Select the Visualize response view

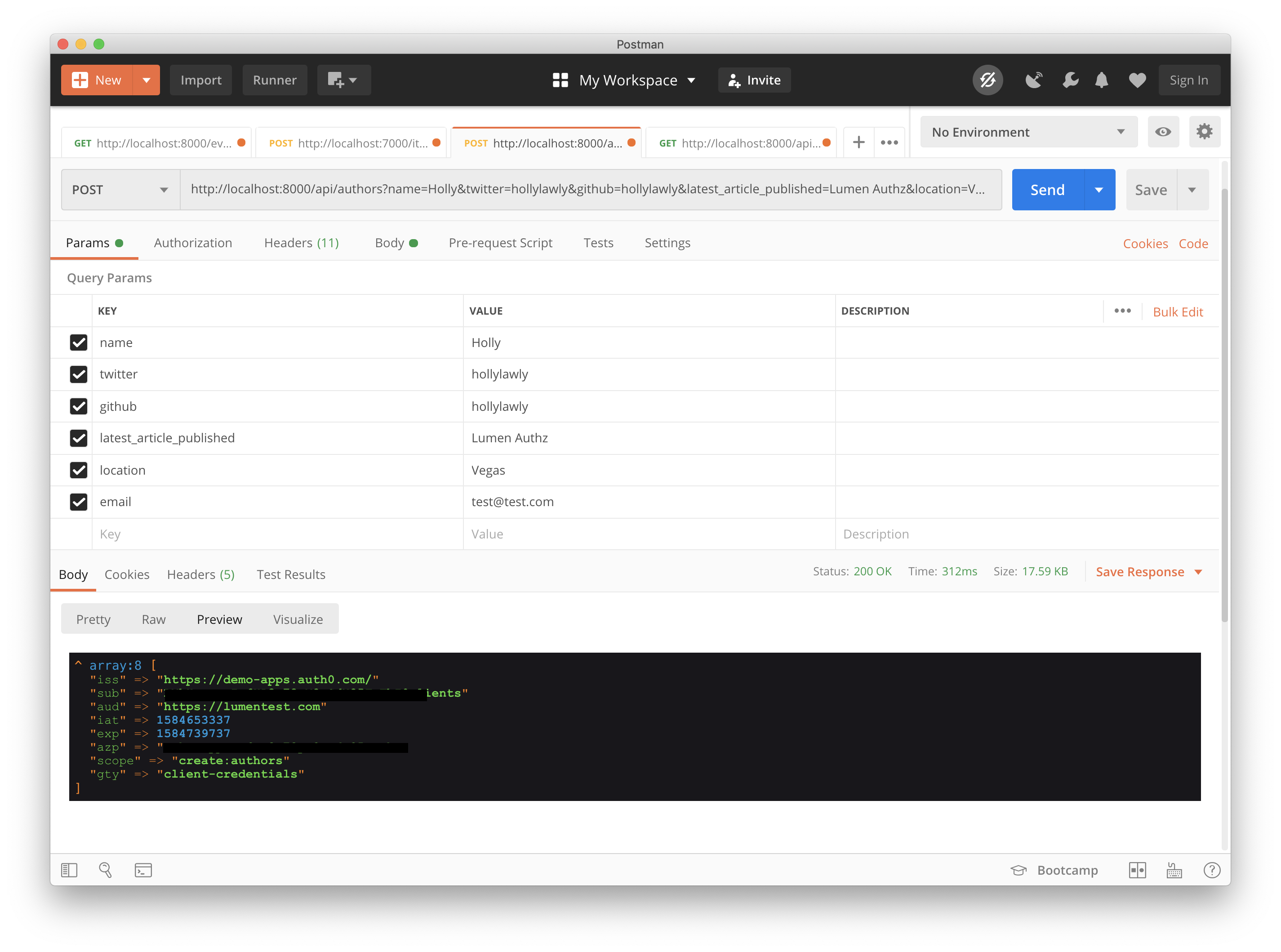coord(298,619)
